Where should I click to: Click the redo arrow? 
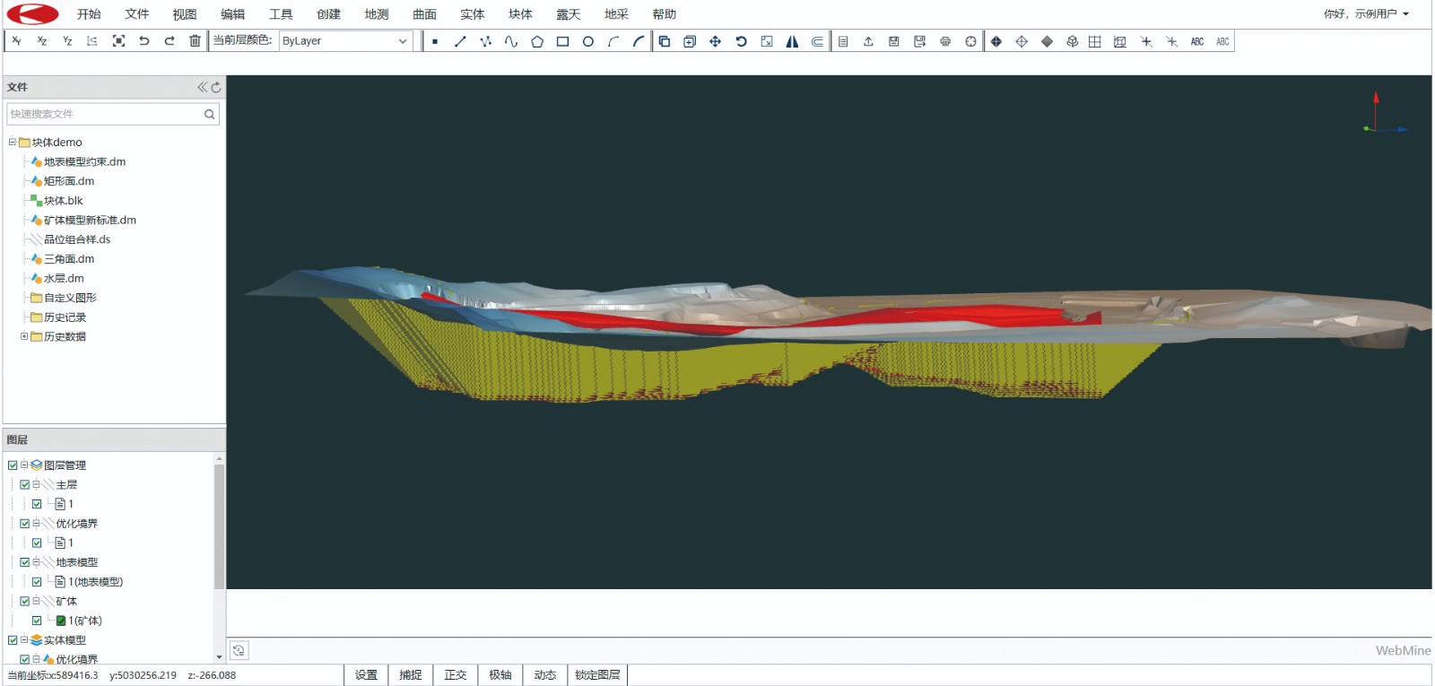(x=169, y=41)
